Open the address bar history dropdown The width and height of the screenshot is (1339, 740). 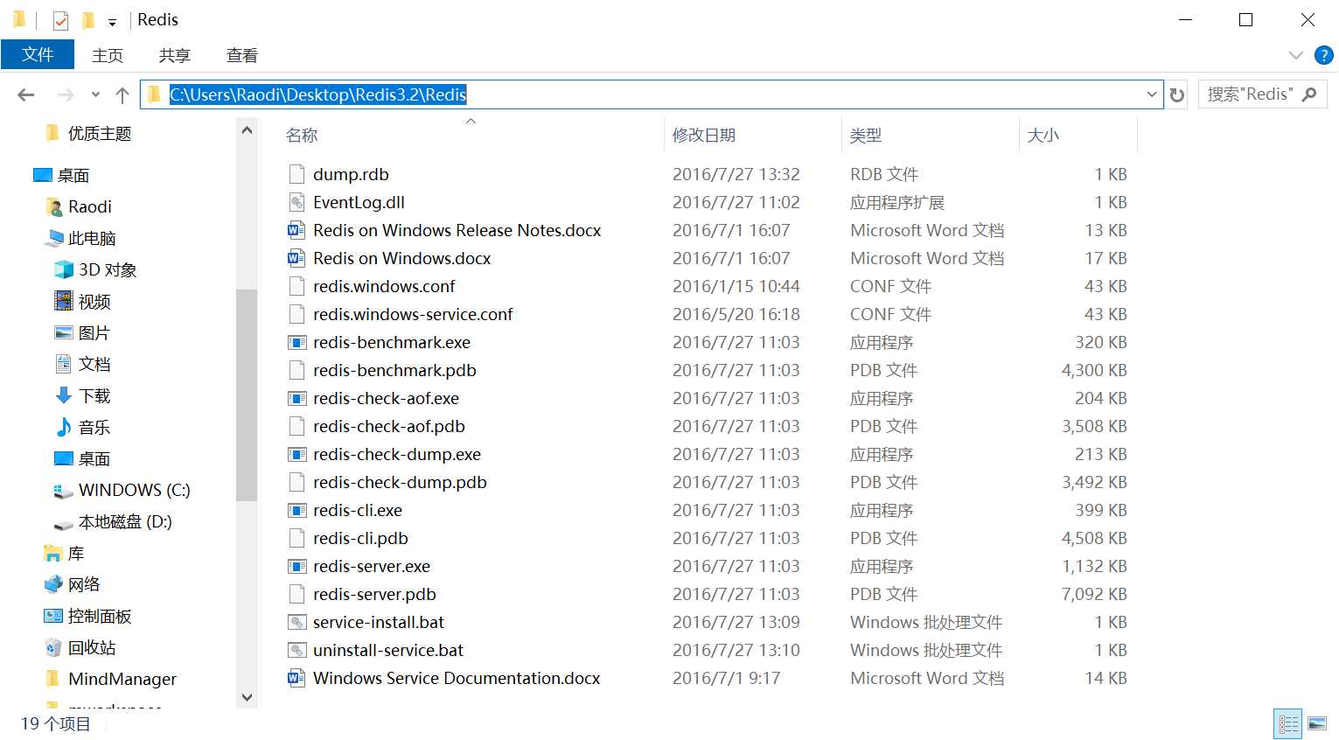[x=1152, y=94]
